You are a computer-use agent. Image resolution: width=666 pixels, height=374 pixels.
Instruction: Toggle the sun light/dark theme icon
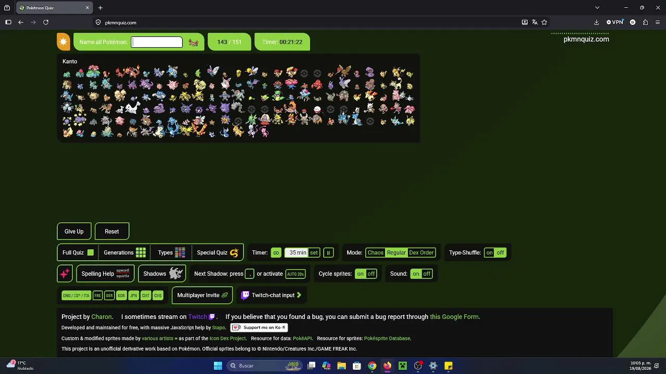63,42
